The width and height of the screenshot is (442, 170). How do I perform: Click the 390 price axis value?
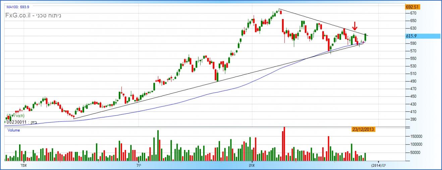[413, 119]
